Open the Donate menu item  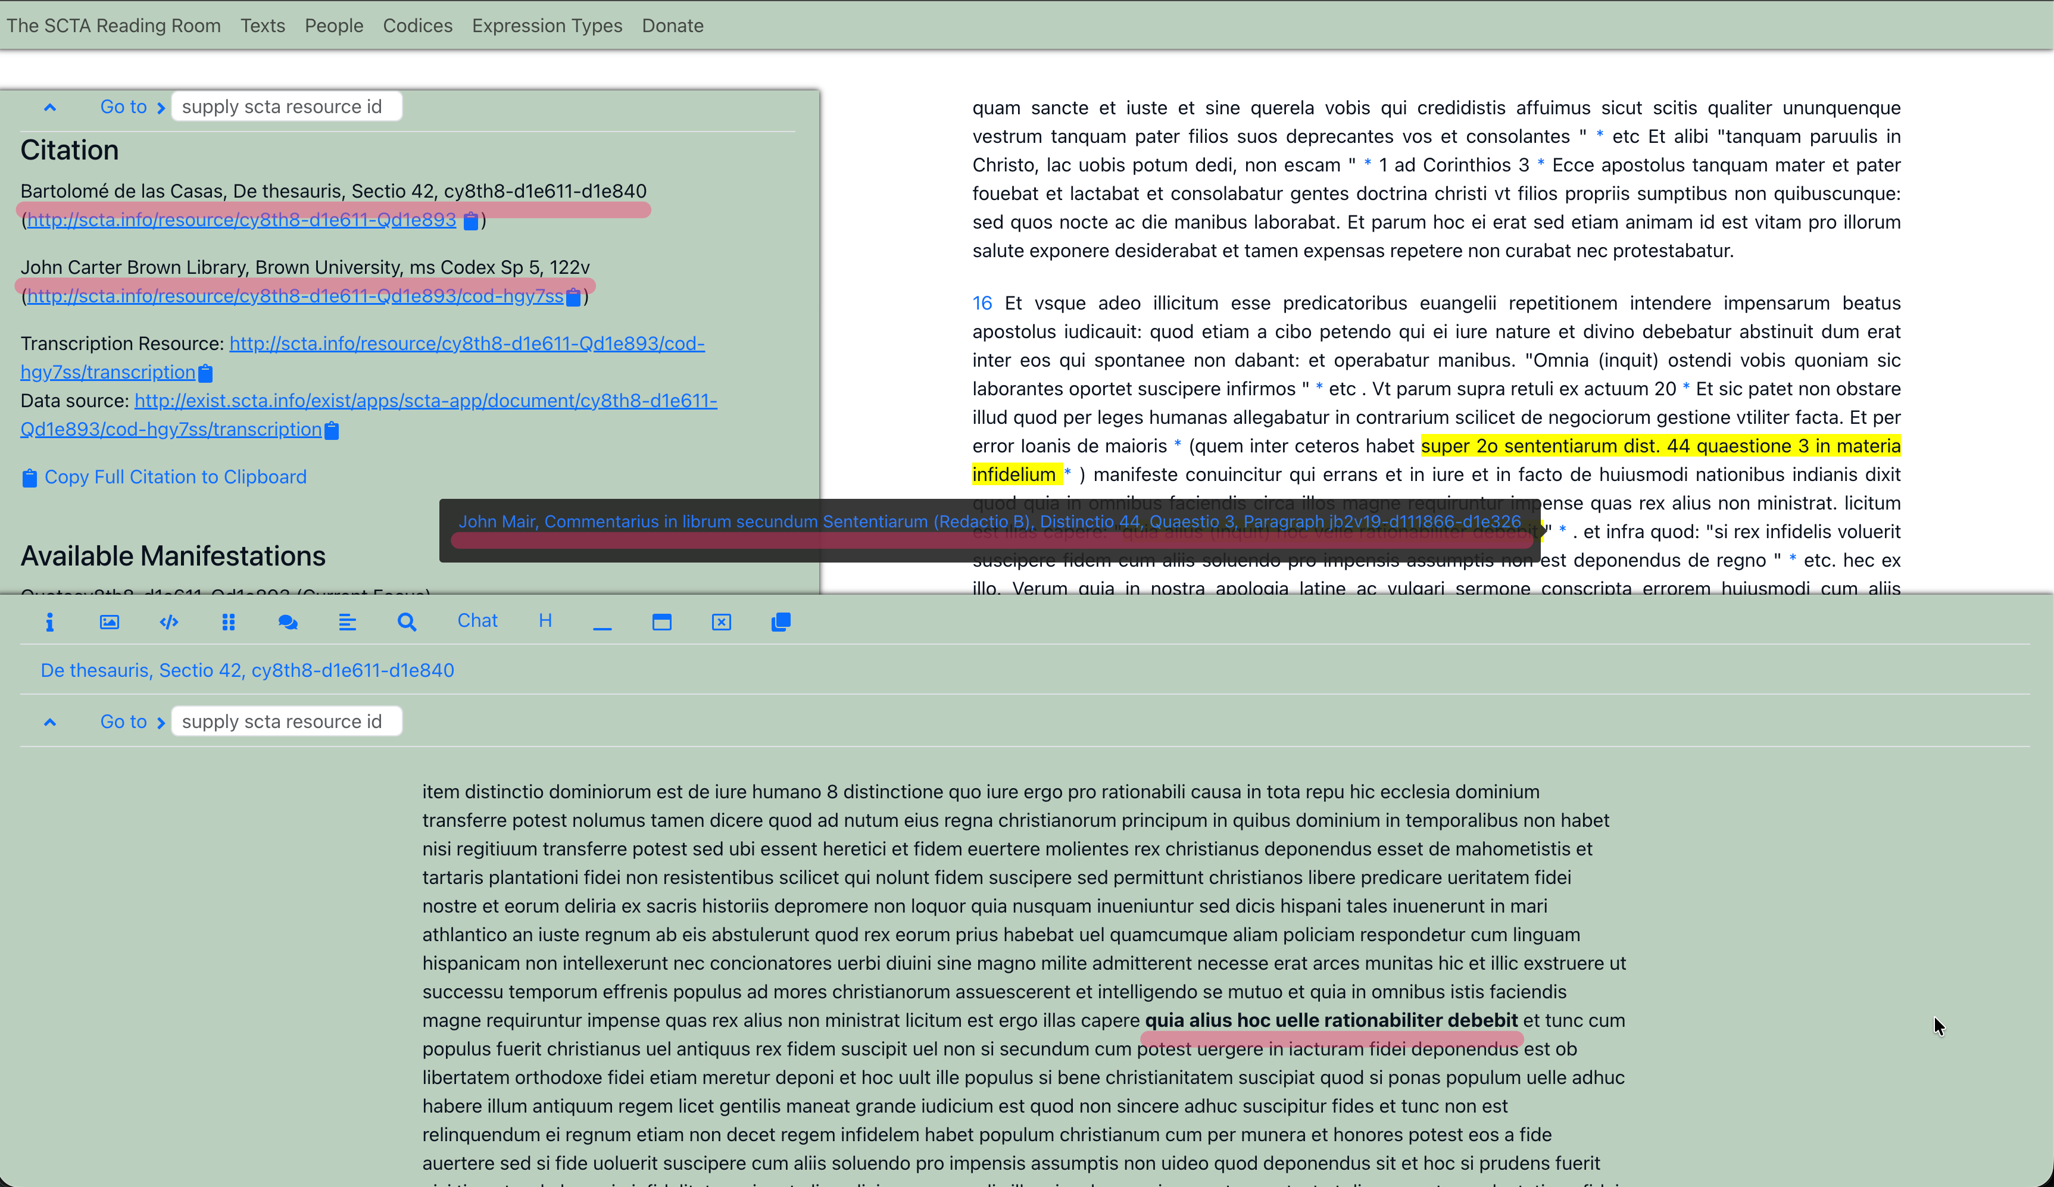pyautogui.click(x=672, y=25)
